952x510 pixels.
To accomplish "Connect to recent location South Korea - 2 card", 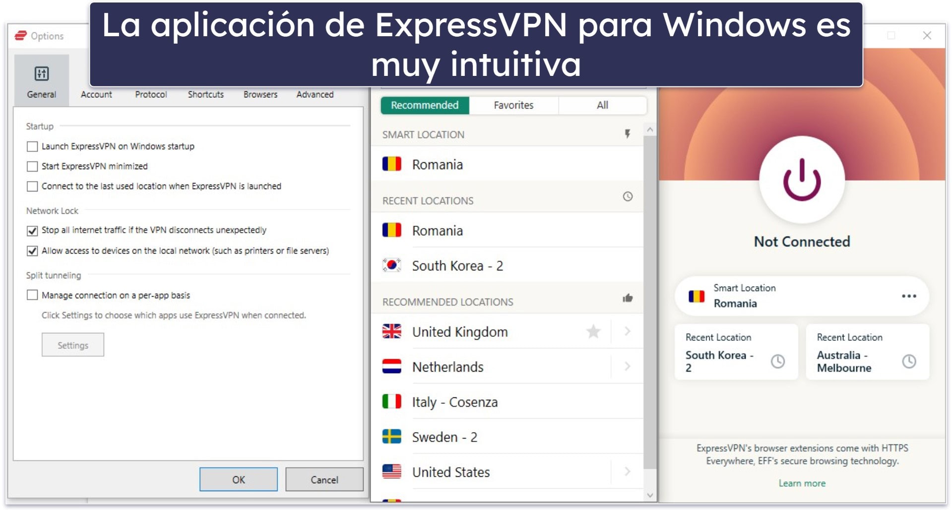I will (x=736, y=352).
